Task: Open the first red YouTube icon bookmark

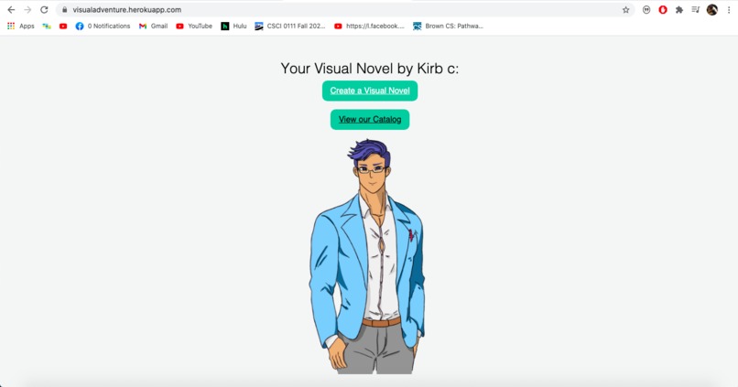Action: [x=63, y=27]
